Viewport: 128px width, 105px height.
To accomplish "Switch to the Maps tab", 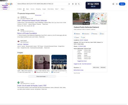I will coord(27,9).
